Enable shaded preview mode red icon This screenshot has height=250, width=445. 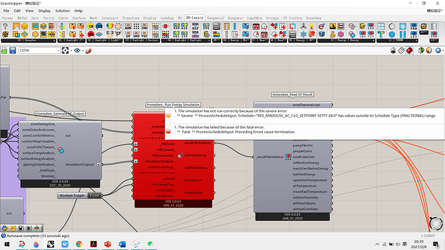[410, 50]
